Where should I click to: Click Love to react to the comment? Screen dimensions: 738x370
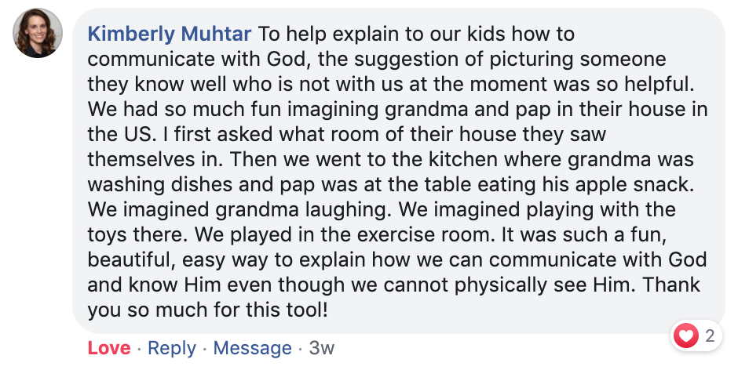pos(109,348)
